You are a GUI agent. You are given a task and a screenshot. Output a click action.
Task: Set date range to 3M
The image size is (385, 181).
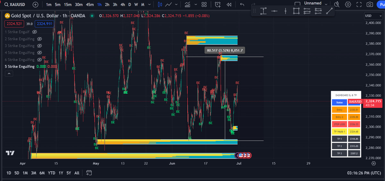point(34,173)
